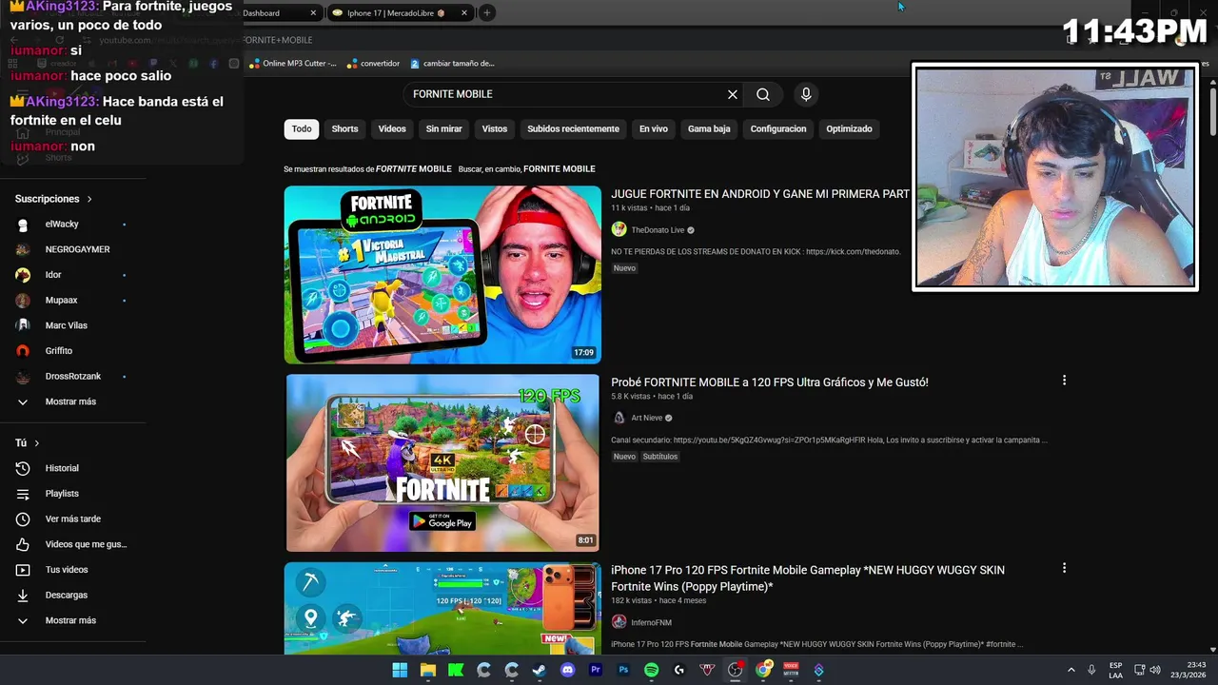This screenshot has width=1218, height=685.
Task: Open the new tab plus button
Action: coord(486,12)
